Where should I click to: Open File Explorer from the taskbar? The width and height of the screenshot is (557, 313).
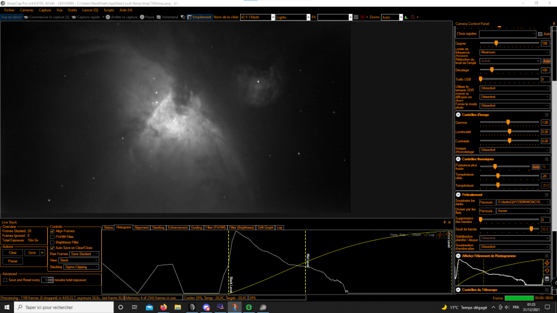click(178, 307)
